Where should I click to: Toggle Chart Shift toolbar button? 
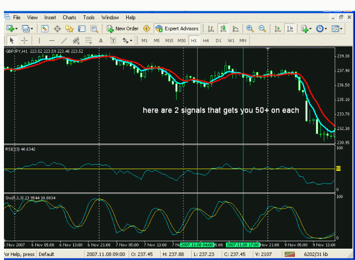pos(290,29)
